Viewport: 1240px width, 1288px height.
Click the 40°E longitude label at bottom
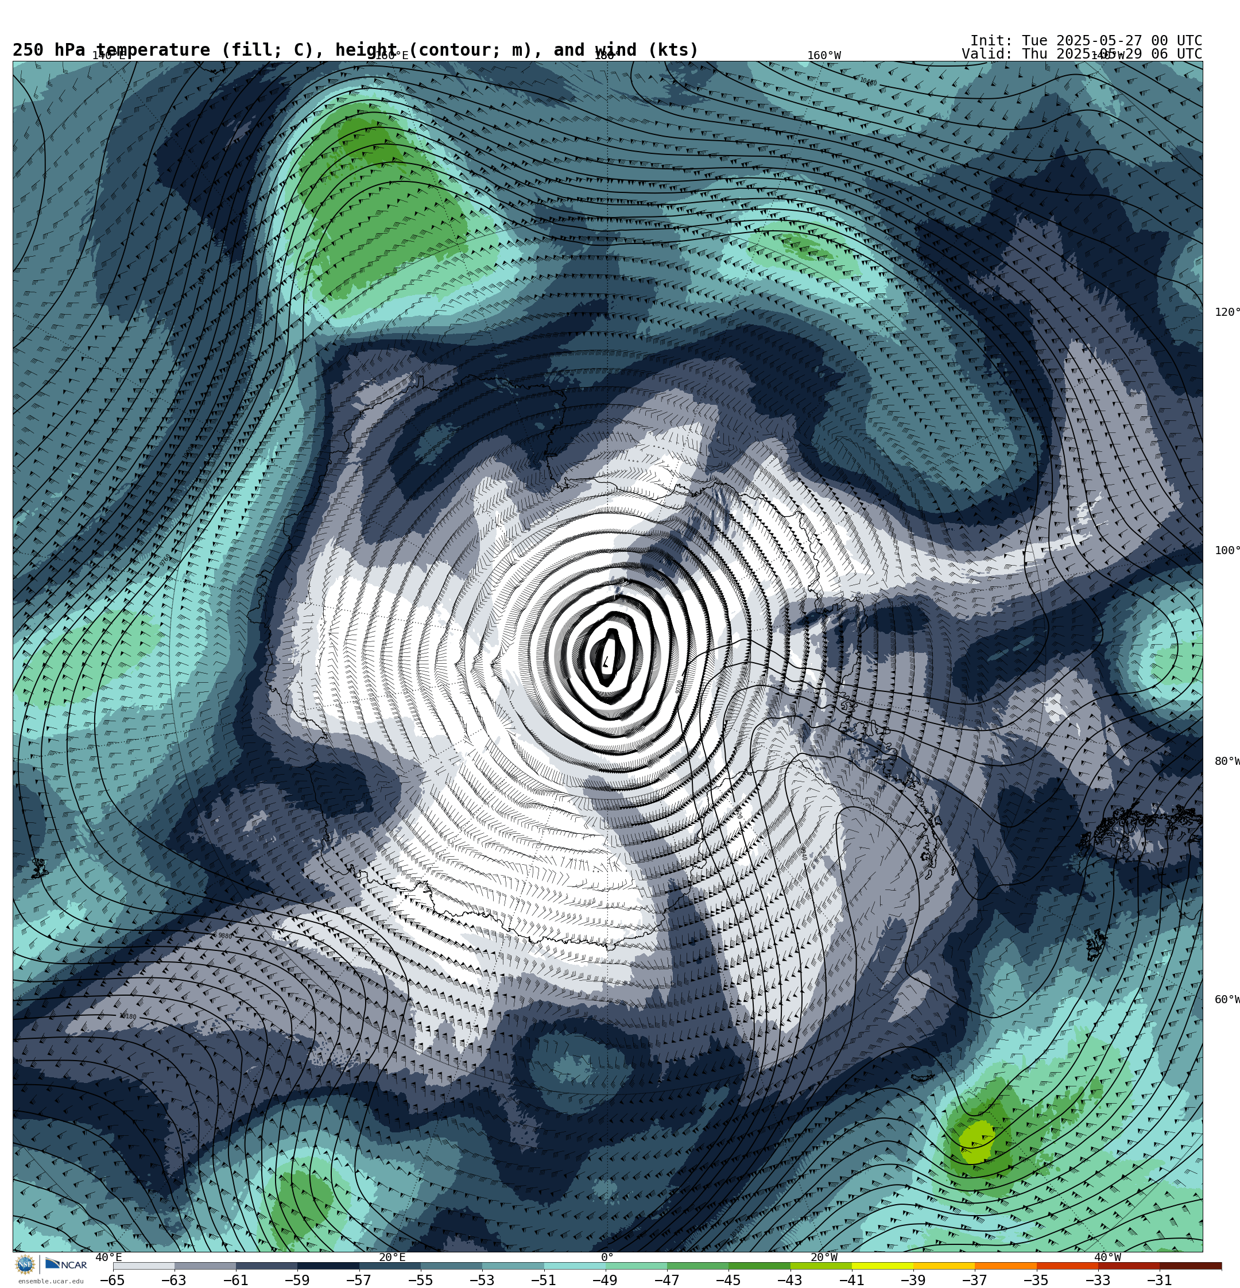[108, 1257]
